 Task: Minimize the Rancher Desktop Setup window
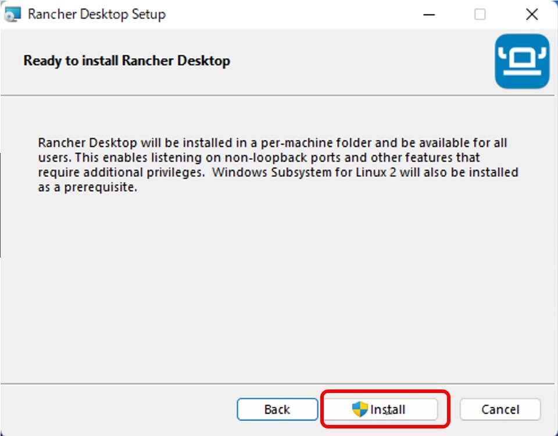coord(429,15)
